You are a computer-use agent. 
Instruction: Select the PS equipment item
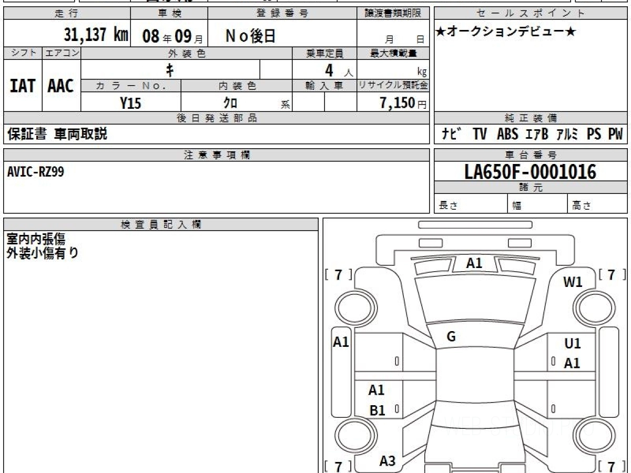click(594, 135)
